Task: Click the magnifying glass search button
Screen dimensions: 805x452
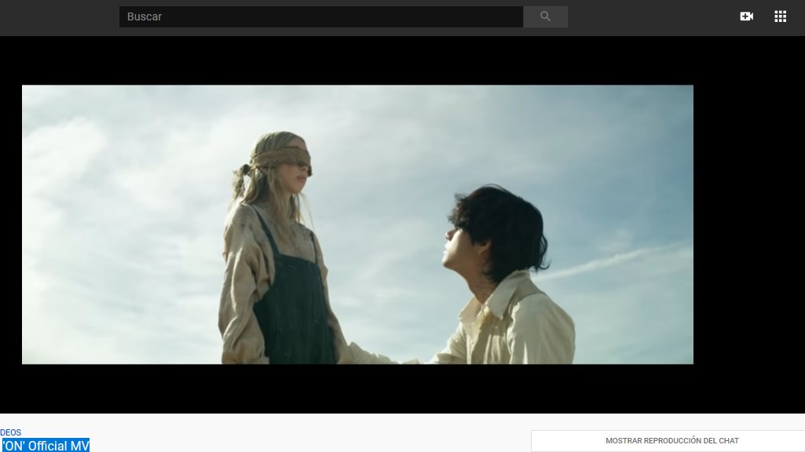Action: pos(545,17)
